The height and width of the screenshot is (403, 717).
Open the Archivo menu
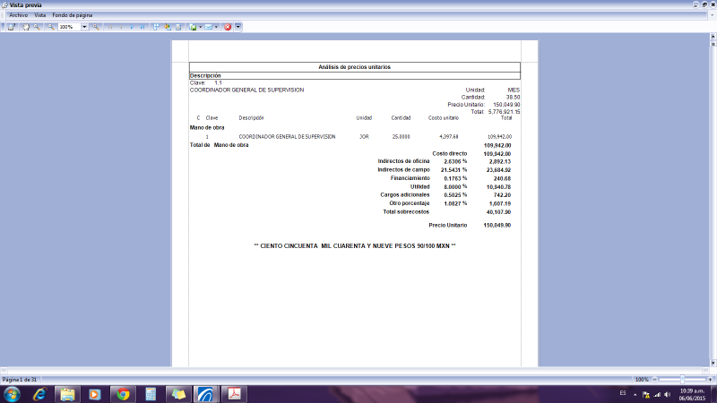click(x=18, y=15)
